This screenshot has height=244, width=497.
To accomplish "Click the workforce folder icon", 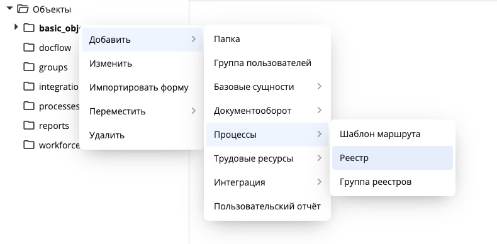I will (29, 145).
